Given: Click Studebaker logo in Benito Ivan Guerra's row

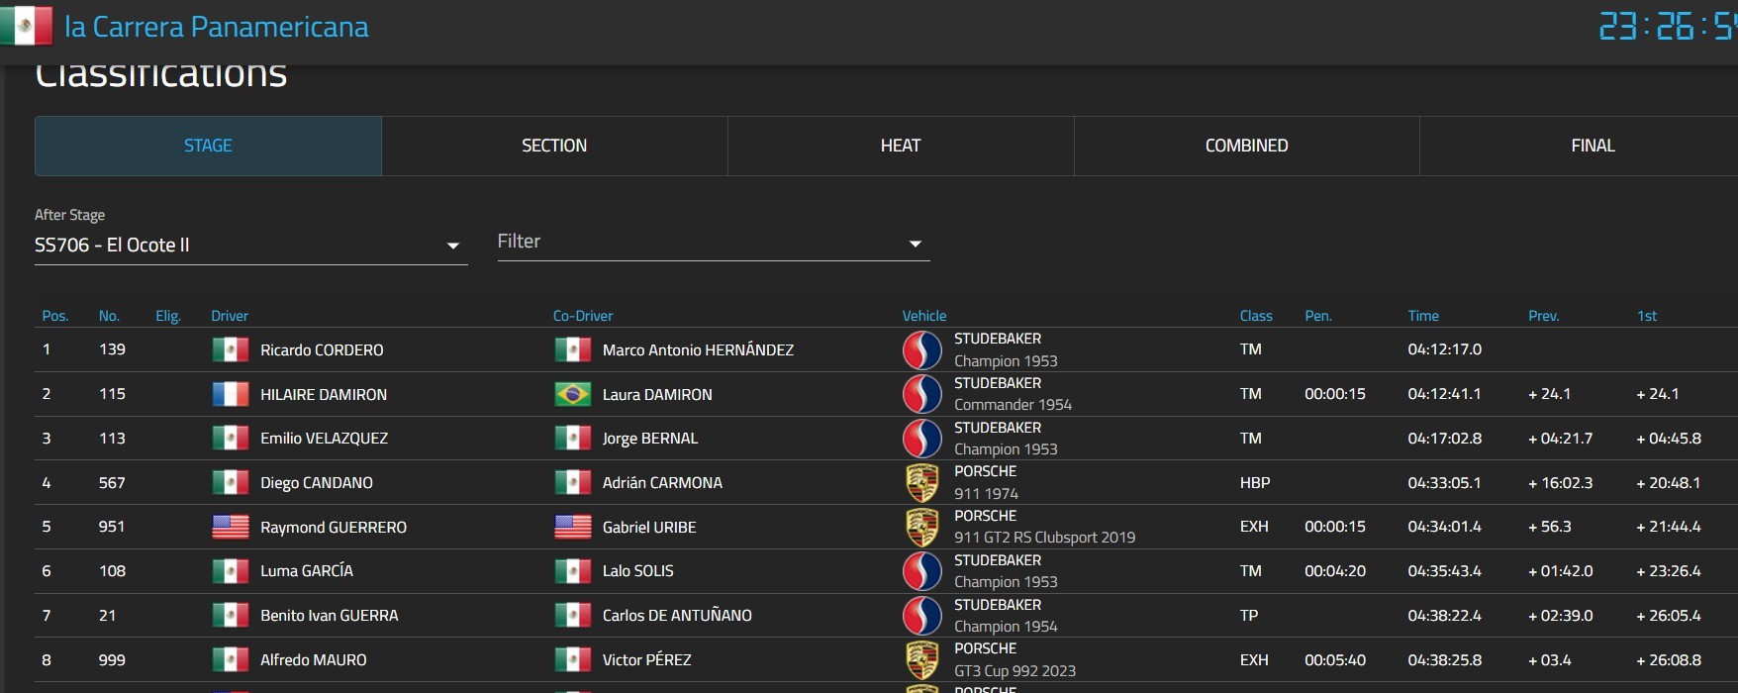Looking at the screenshot, I should (x=921, y=616).
